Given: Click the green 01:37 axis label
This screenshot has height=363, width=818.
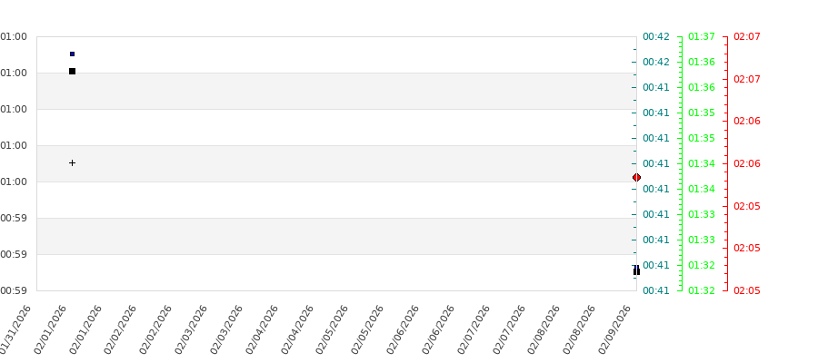Looking at the screenshot, I should click(701, 37).
